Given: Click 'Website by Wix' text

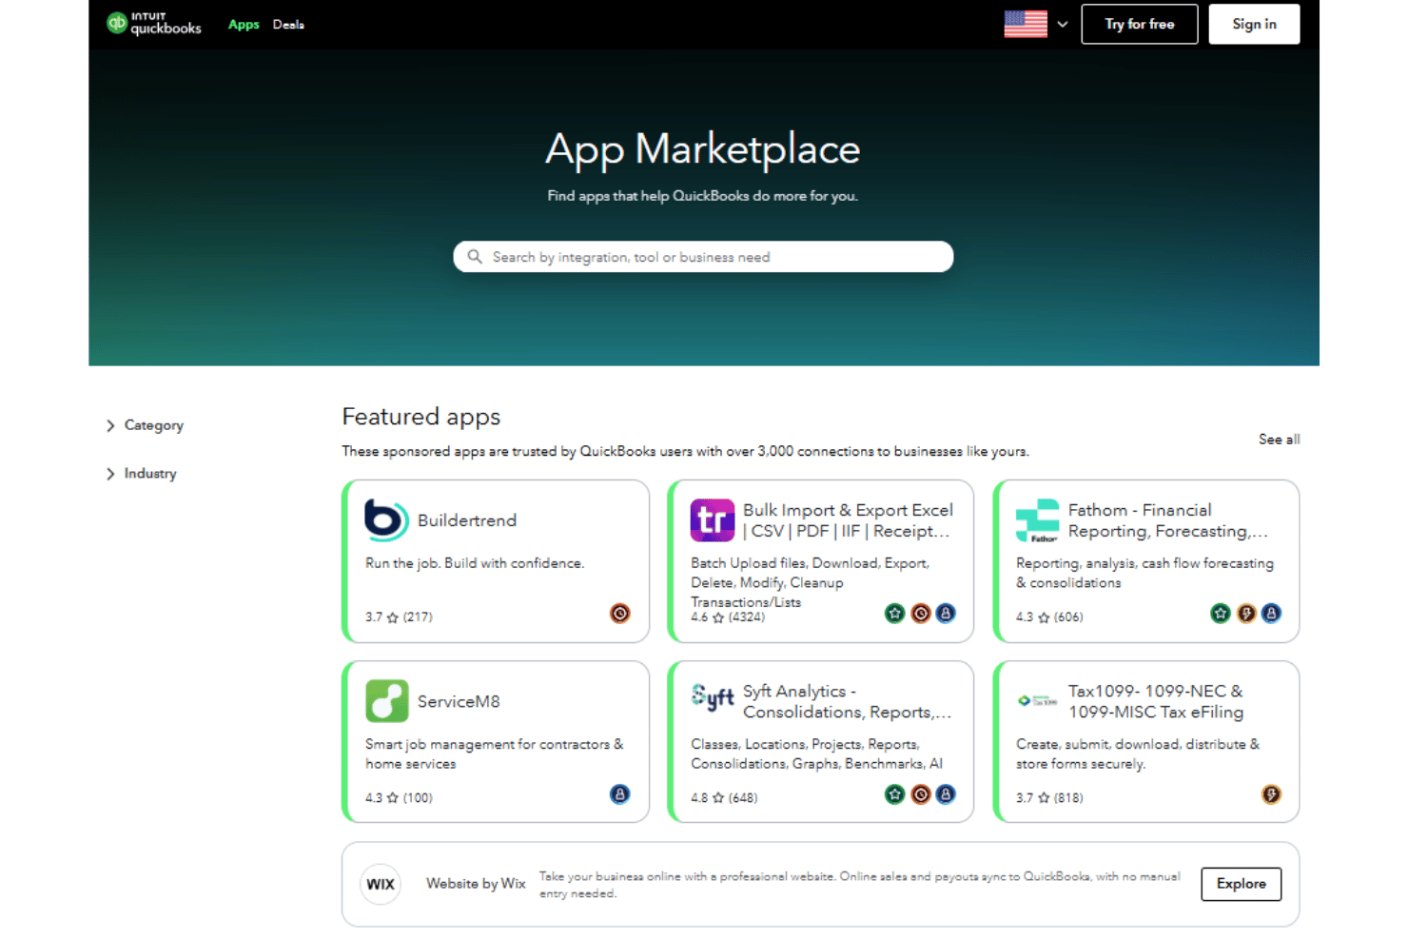Looking at the screenshot, I should coord(476,884).
